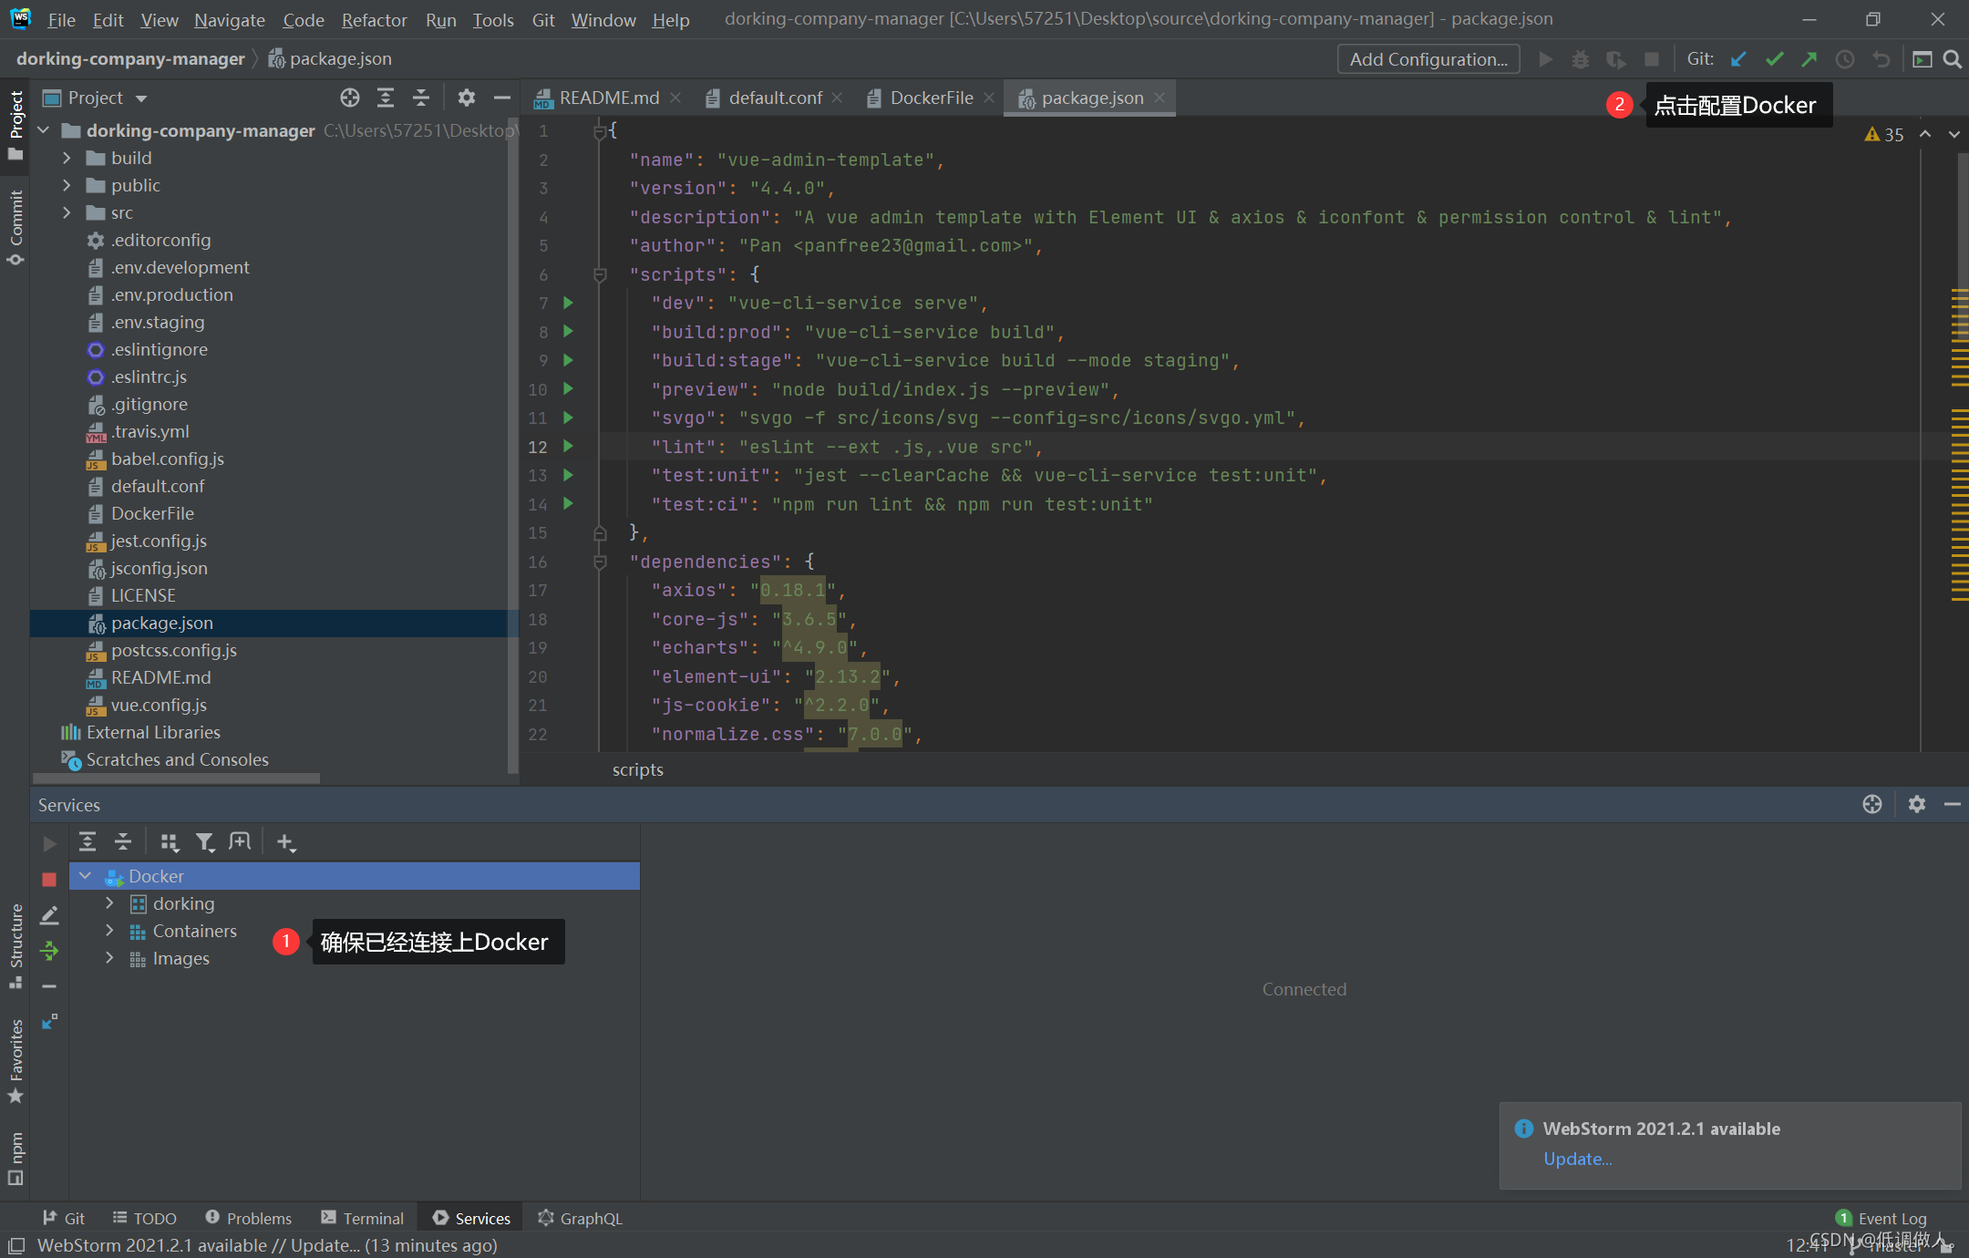The image size is (1969, 1258).
Task: Expand the src folder
Action: [66, 212]
